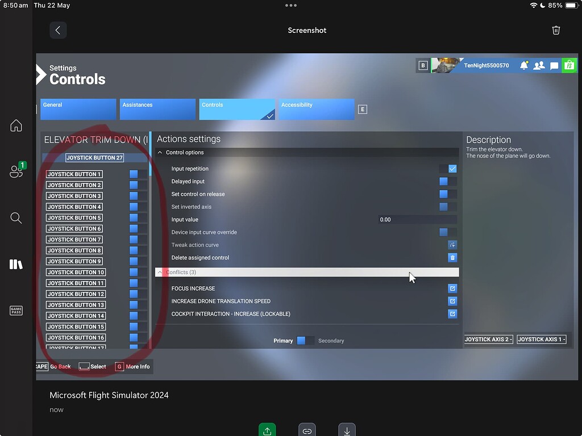Click the friends icon beside the username
Image resolution: width=582 pixels, height=436 pixels.
539,65
